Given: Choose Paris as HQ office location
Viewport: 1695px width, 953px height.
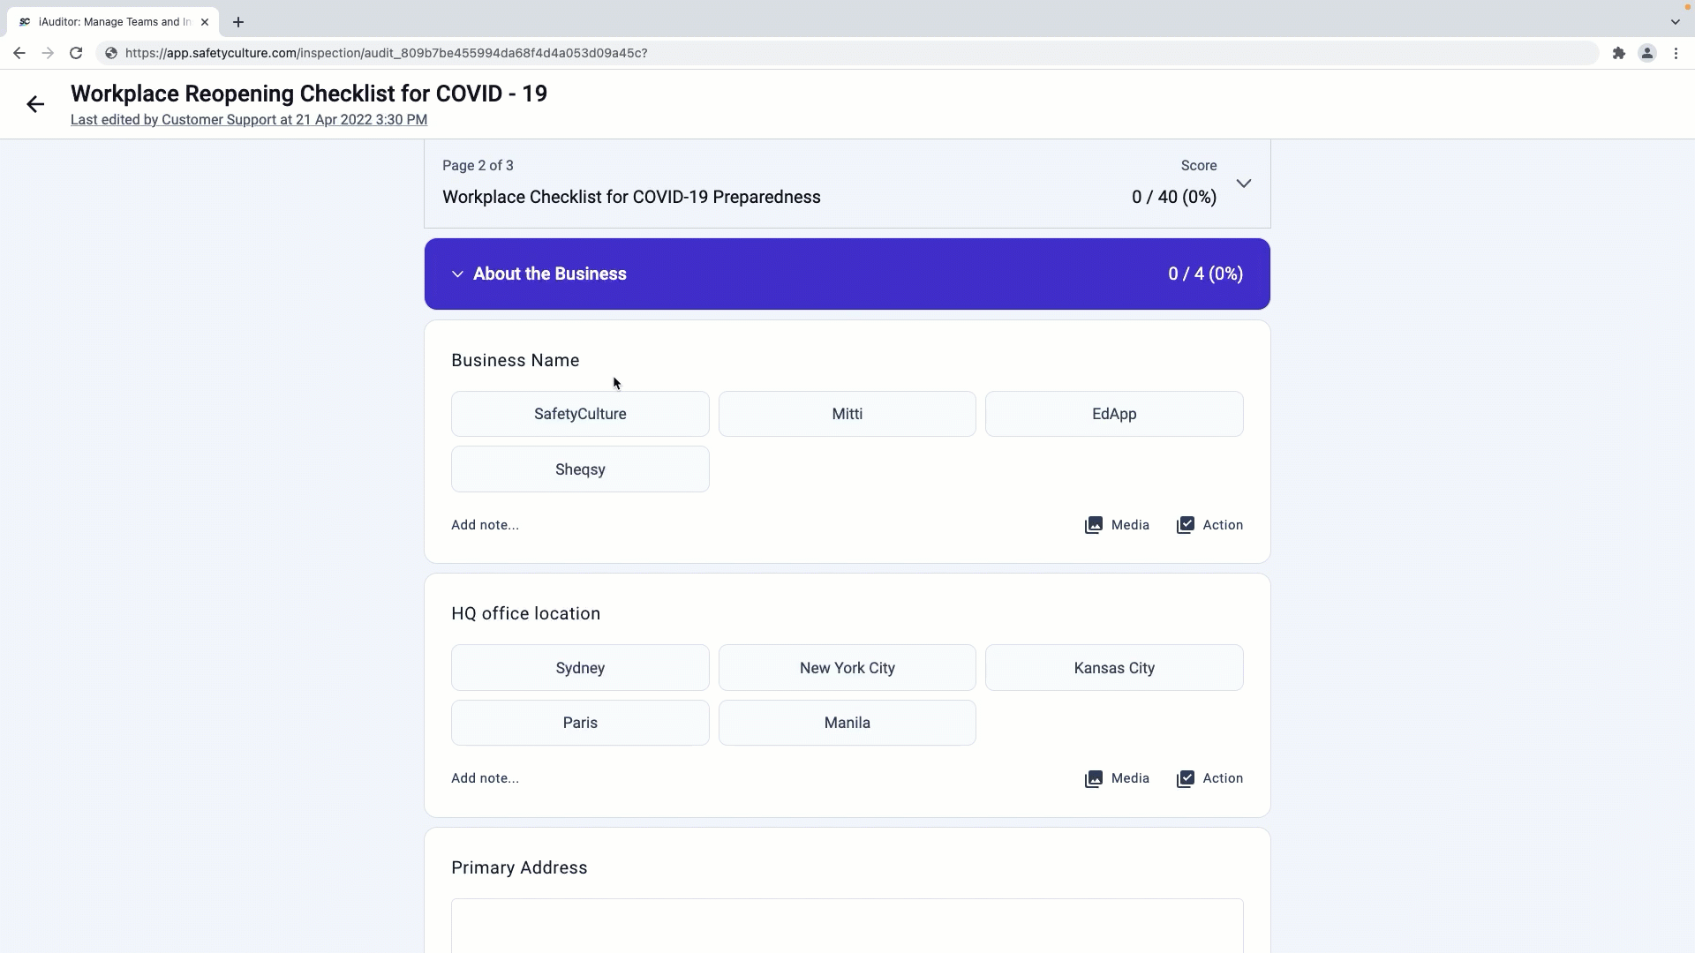Looking at the screenshot, I should click(580, 723).
